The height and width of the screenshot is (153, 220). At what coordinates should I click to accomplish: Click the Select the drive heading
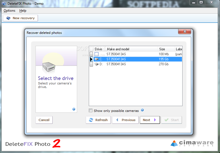(x=56, y=78)
